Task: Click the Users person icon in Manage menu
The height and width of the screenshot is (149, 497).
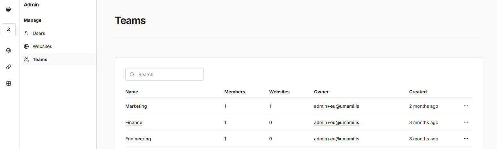Action: click(26, 33)
